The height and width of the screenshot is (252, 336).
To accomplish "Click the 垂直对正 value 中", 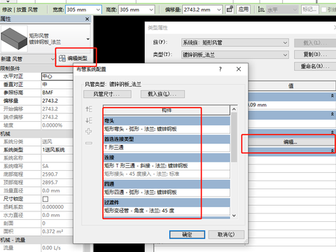I will click(57, 85).
